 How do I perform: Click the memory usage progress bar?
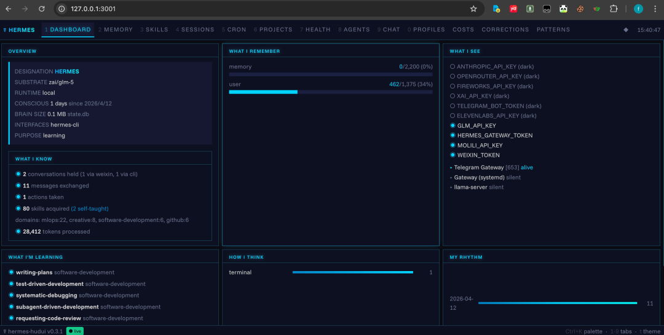click(x=331, y=74)
